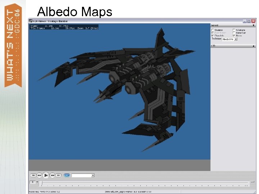This screenshot has height=194, width=259.
Task: Step forward one animation frame
Action: click(53, 175)
